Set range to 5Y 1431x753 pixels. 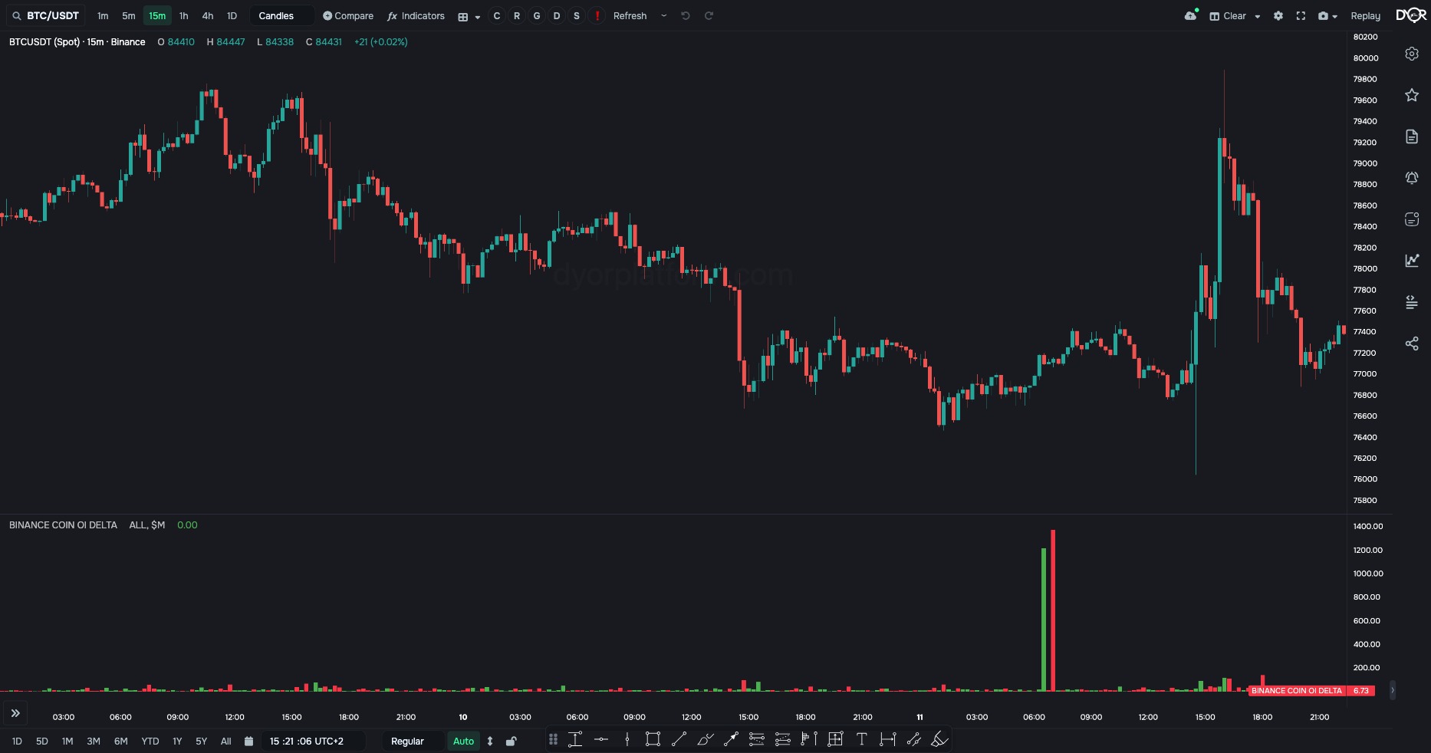202,741
